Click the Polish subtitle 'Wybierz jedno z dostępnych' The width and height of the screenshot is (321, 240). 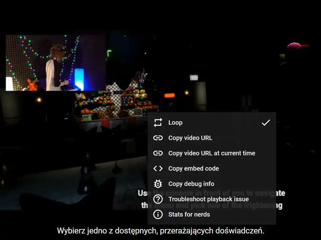pos(107,231)
